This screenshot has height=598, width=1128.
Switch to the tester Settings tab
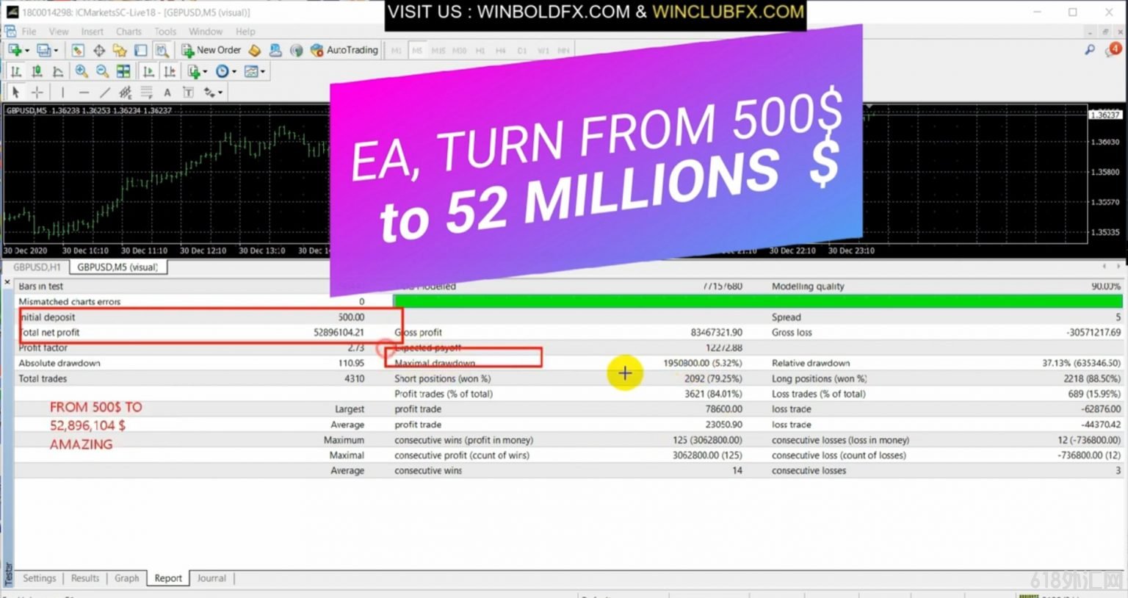coord(39,578)
